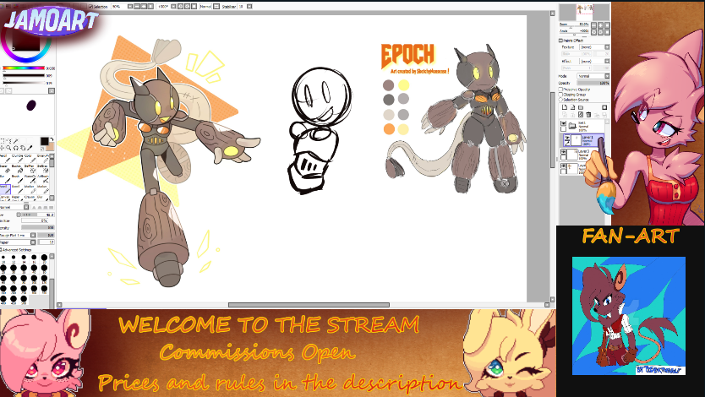Clear the selected layer contents
Screen dimensions: 705x397
[x=581, y=115]
